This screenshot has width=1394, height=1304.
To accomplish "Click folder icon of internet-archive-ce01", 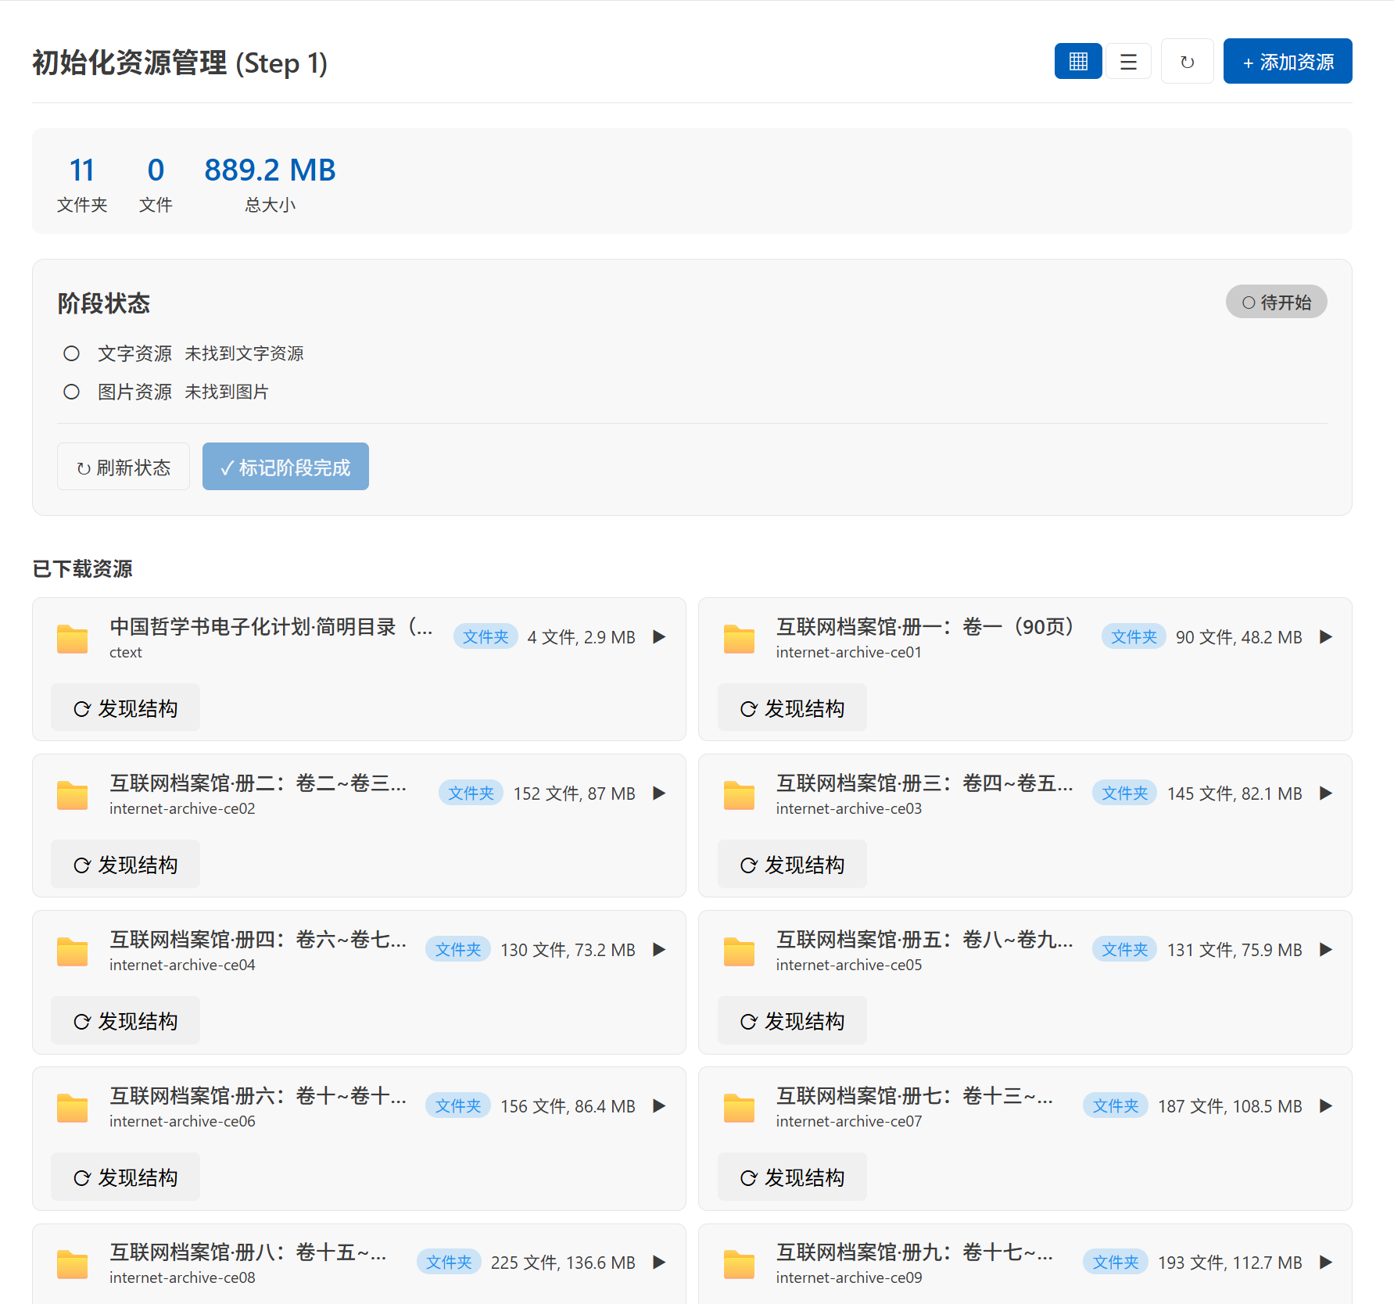I will tap(739, 638).
